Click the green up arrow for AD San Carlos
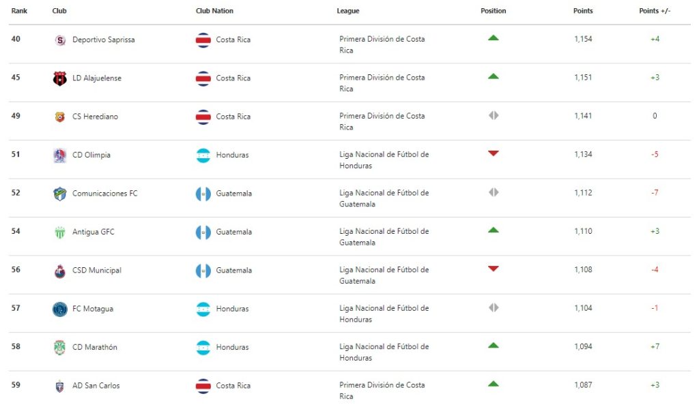The image size is (699, 409). [x=493, y=384]
